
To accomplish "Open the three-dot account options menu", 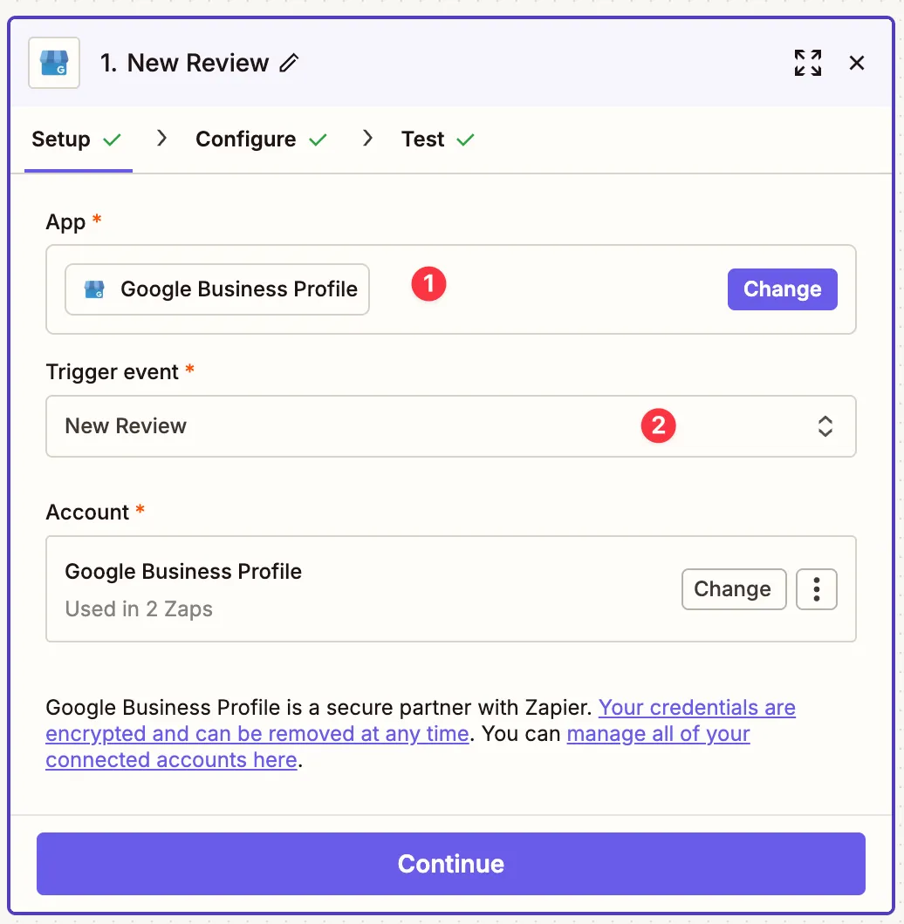I will click(817, 589).
